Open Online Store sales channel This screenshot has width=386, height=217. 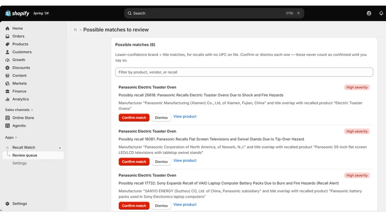click(23, 118)
